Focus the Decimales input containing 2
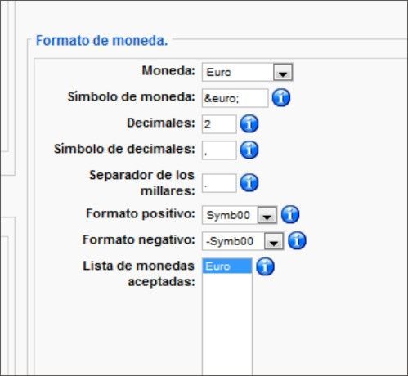Viewport: 408px width, 376px height. [x=219, y=124]
